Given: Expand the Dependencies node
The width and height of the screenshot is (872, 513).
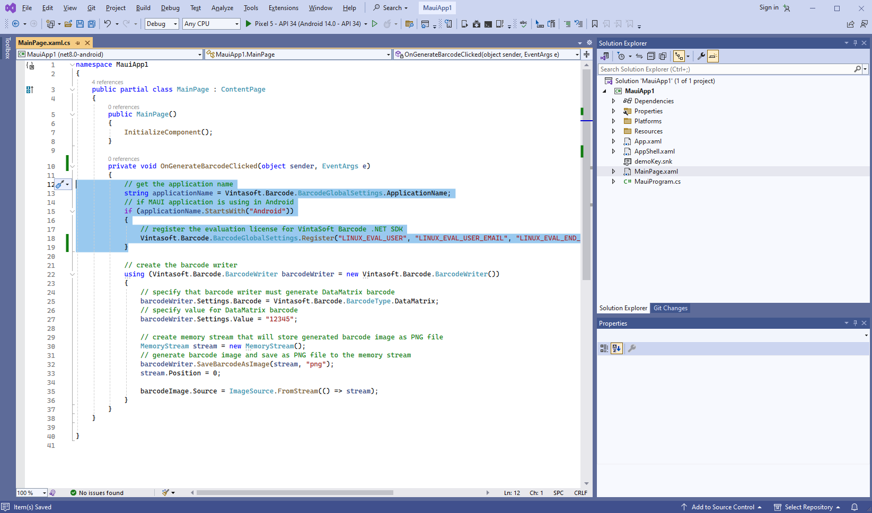Looking at the screenshot, I should pos(613,101).
